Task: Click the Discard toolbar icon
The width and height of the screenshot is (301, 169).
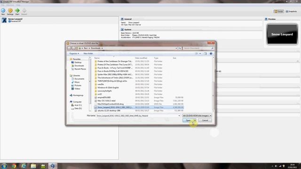Action: coord(24,10)
